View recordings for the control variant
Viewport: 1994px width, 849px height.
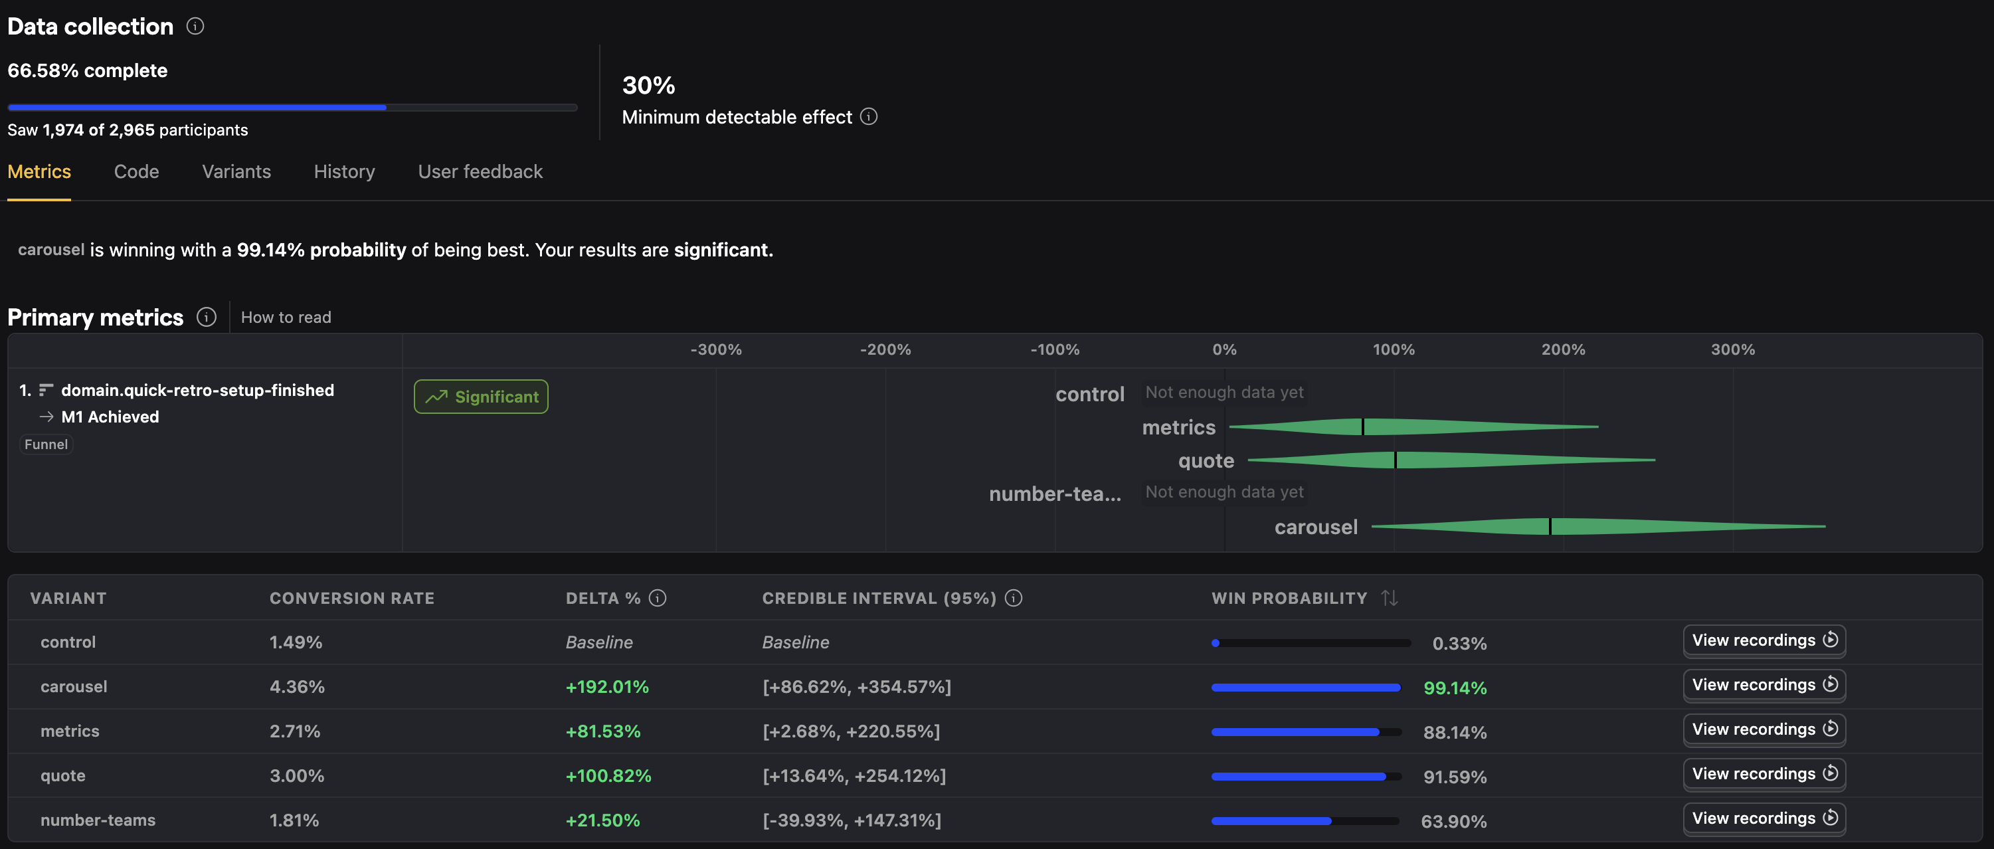point(1764,640)
